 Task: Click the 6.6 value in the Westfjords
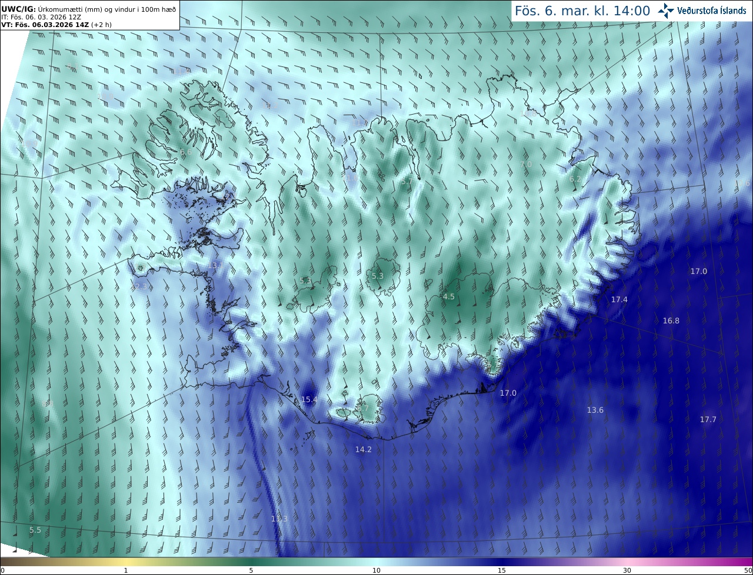[186, 152]
